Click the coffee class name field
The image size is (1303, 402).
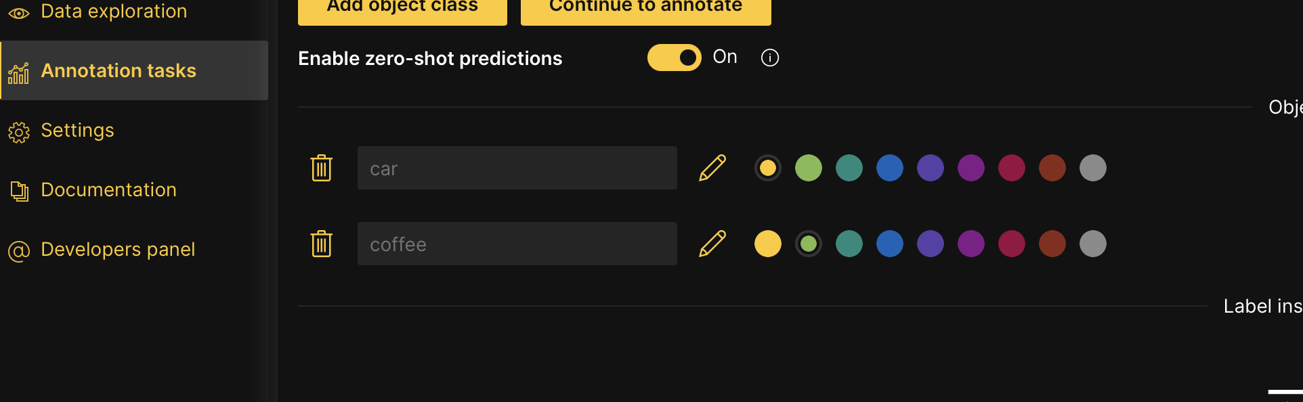click(x=517, y=244)
